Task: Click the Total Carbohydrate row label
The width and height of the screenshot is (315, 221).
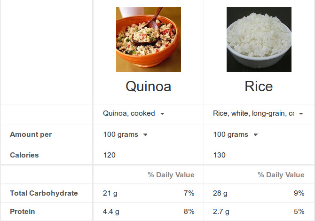Action: (x=44, y=193)
